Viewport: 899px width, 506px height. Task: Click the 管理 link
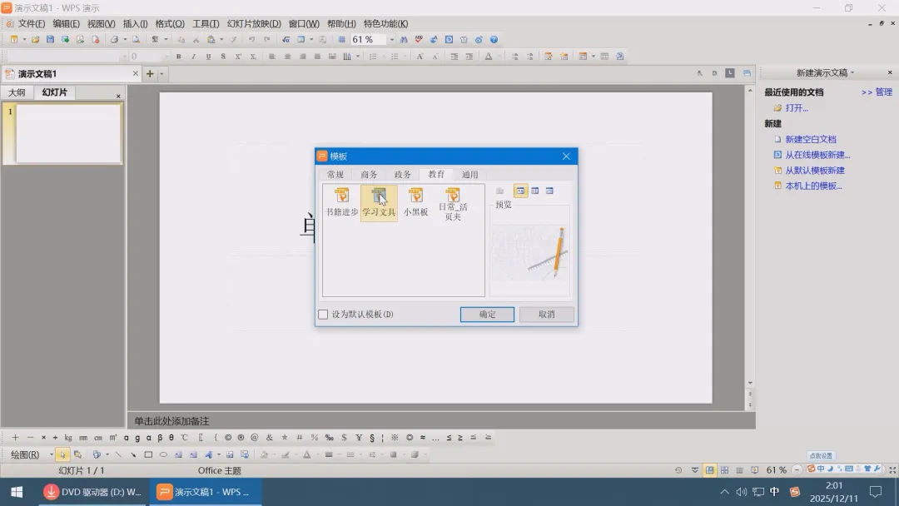click(883, 92)
